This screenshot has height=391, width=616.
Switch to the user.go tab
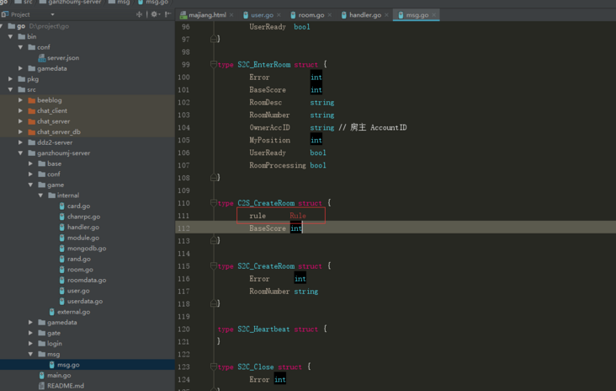pos(262,15)
